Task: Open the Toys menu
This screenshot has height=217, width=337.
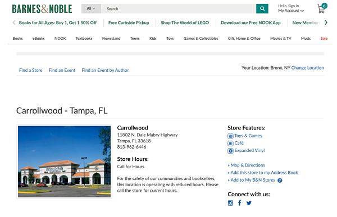Action: pos(170,39)
